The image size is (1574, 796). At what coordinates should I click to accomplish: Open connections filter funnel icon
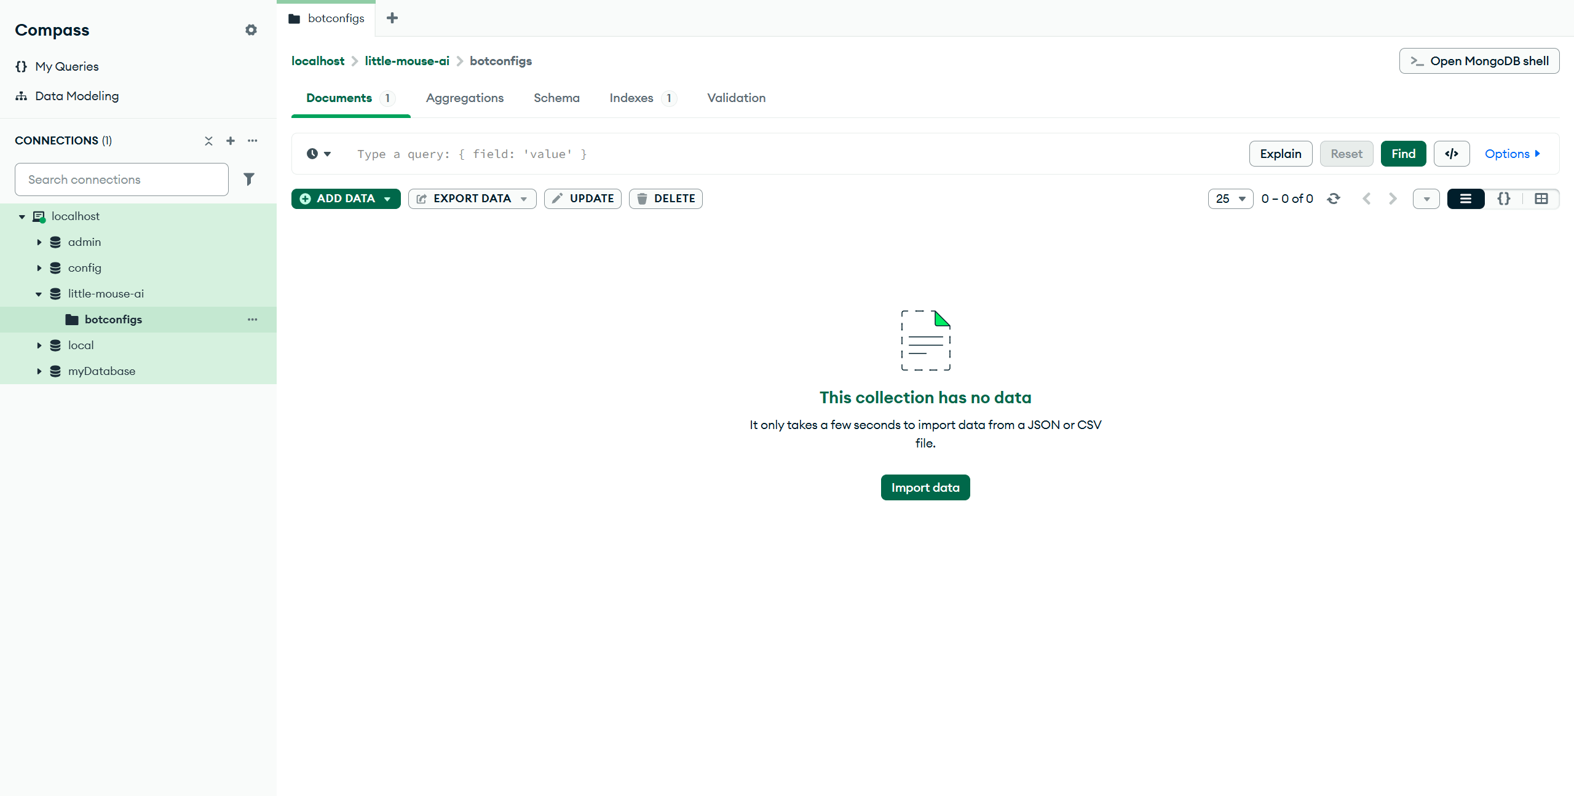[x=249, y=179]
